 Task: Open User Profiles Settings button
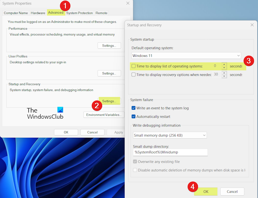point(109,73)
